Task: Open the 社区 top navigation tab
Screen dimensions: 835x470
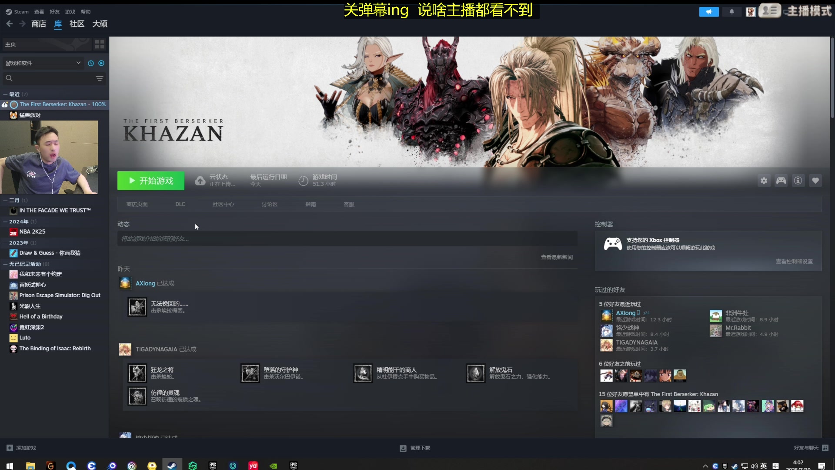Action: (77, 24)
